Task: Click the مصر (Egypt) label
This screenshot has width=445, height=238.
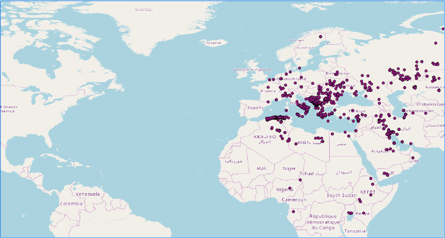Action: click(342, 144)
